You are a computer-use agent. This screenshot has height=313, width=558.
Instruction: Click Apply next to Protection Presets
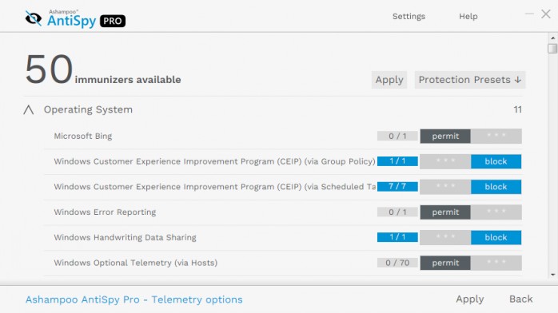(x=389, y=80)
